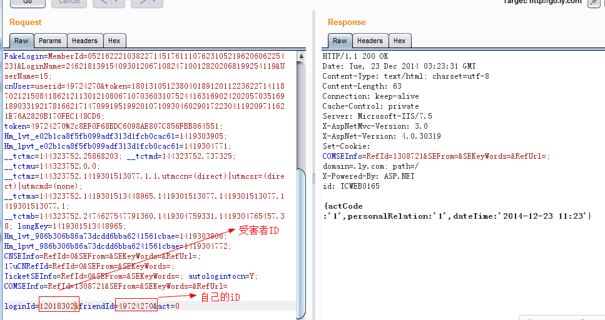The height and width of the screenshot is (320, 605).
Task: Click the id: TCWEB0165 header
Action: click(351, 187)
